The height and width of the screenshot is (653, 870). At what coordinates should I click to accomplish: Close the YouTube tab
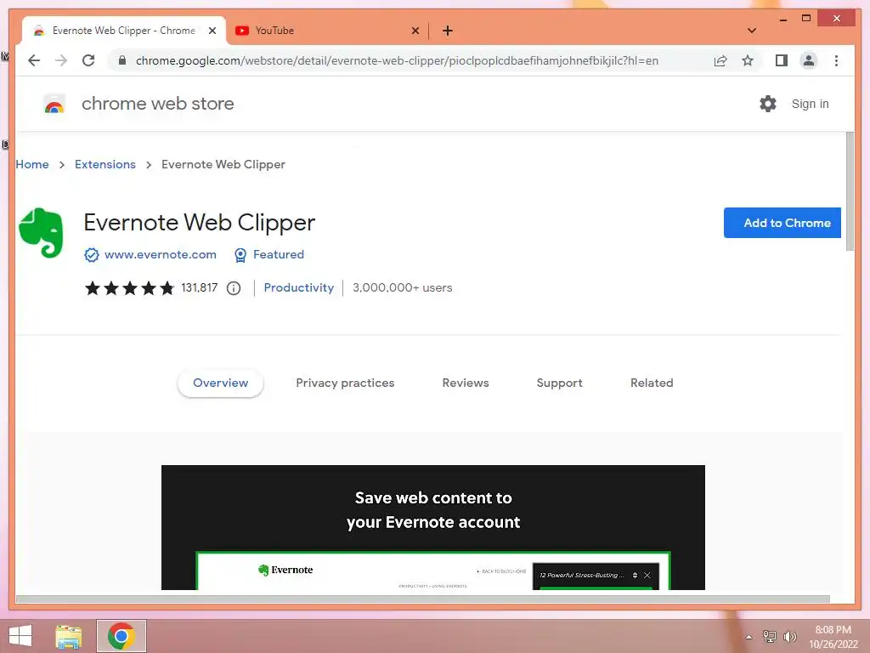pyautogui.click(x=415, y=31)
